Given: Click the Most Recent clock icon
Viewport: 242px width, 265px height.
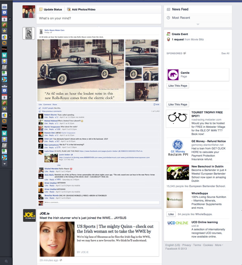Looking at the screenshot, I should (169, 18).
